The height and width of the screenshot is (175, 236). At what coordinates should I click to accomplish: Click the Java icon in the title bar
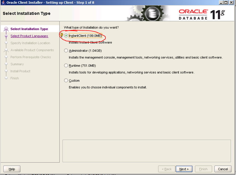[x=3, y=2]
